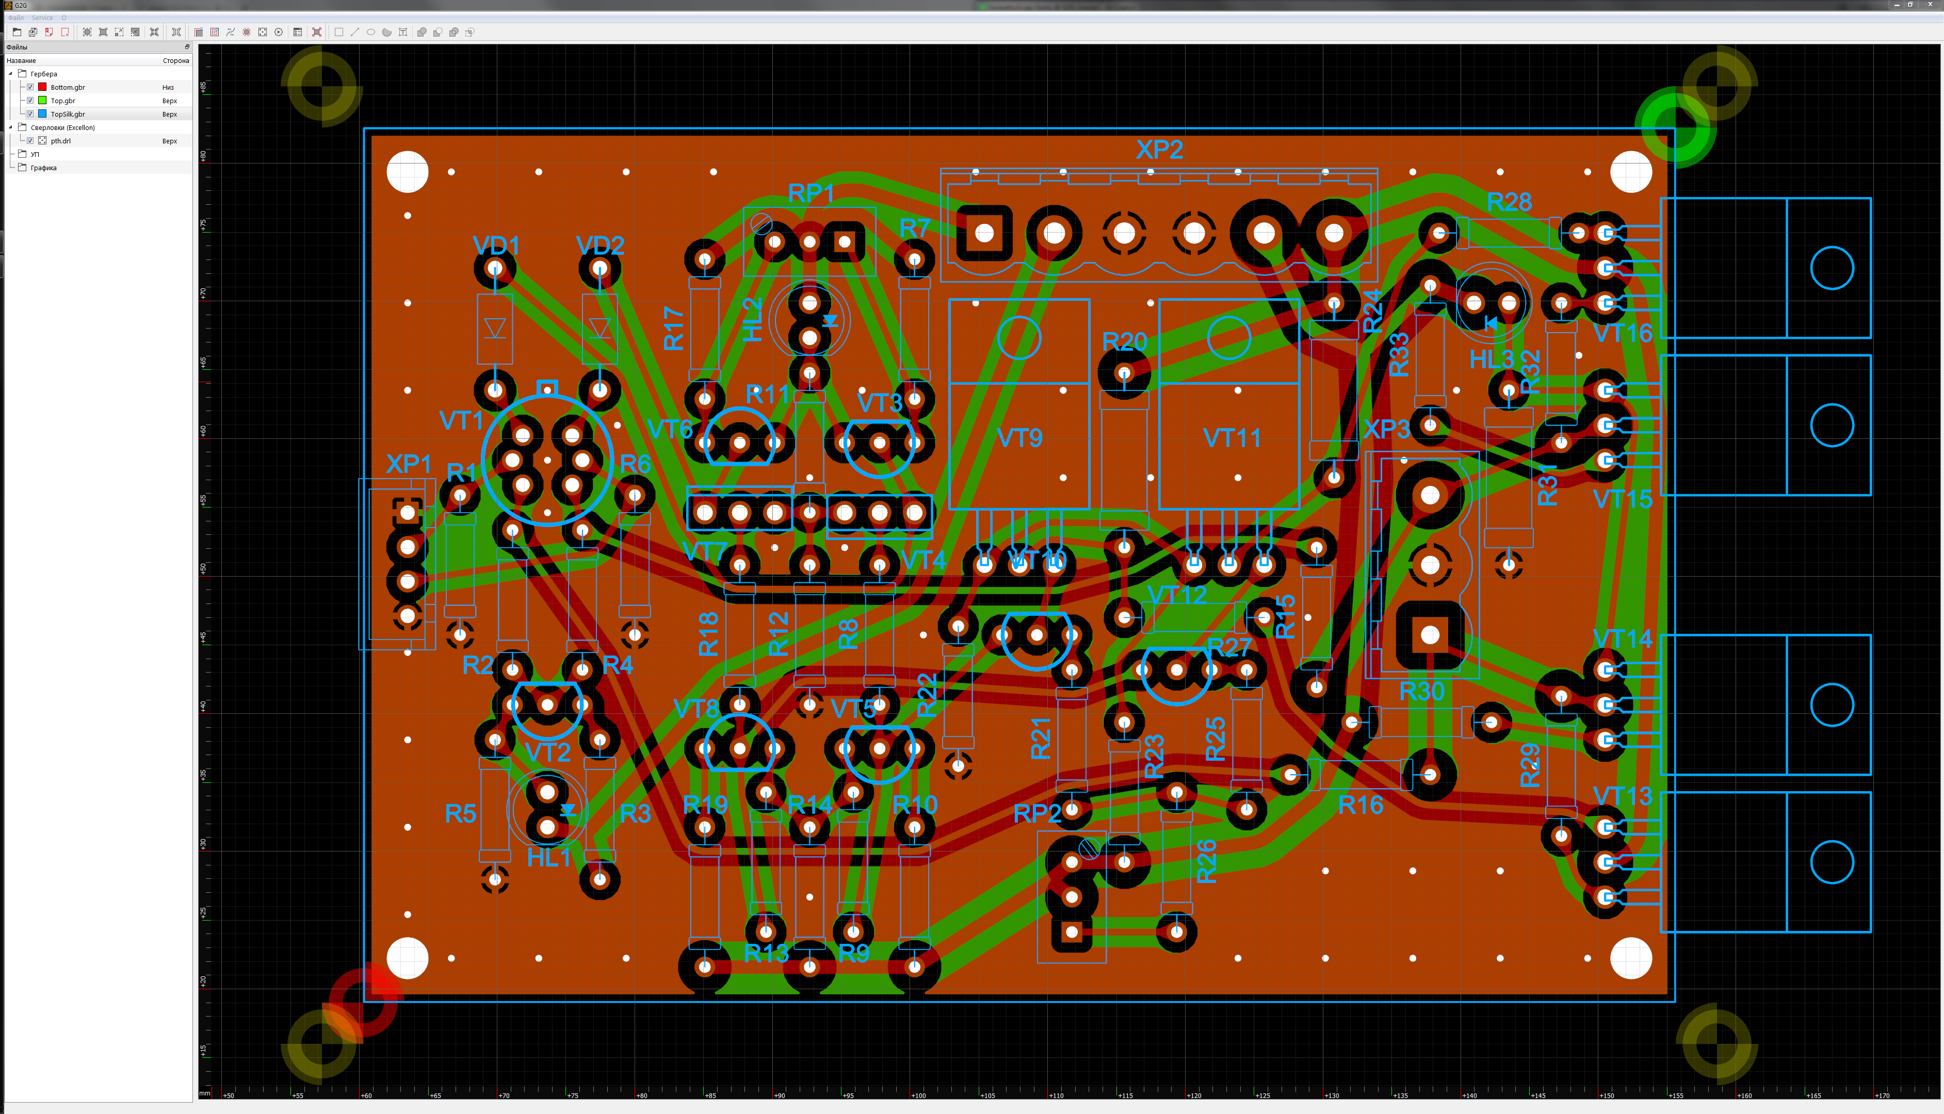Click the open file toolbar icon

[17, 32]
